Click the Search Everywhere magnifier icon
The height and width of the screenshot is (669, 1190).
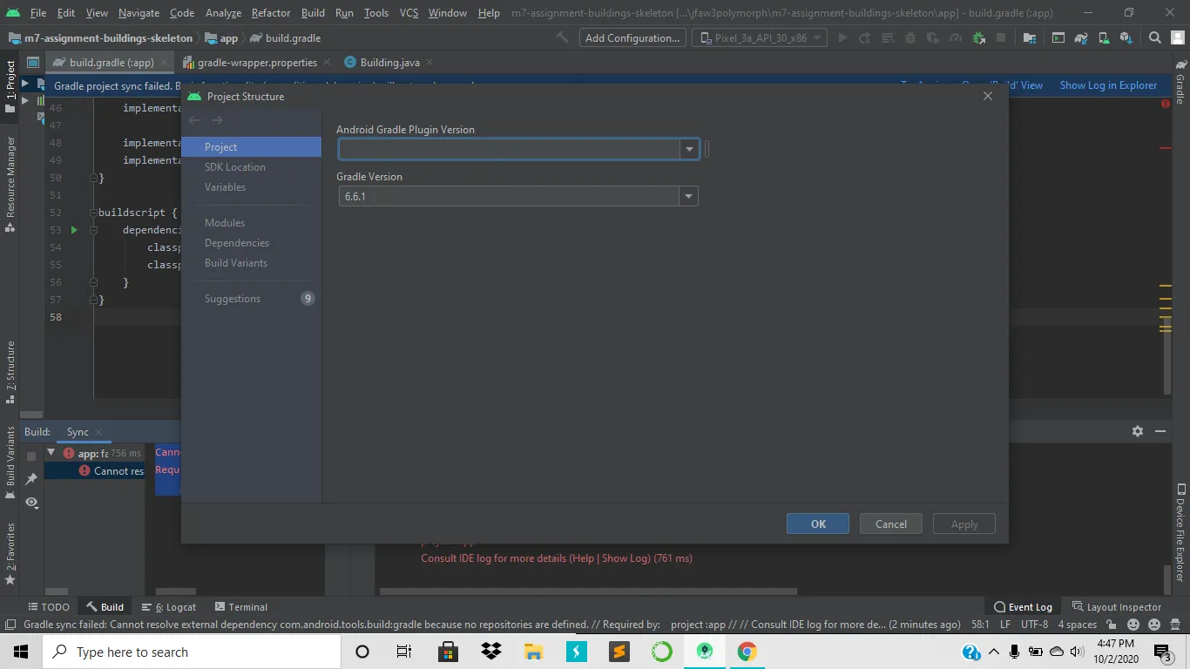click(1155, 38)
